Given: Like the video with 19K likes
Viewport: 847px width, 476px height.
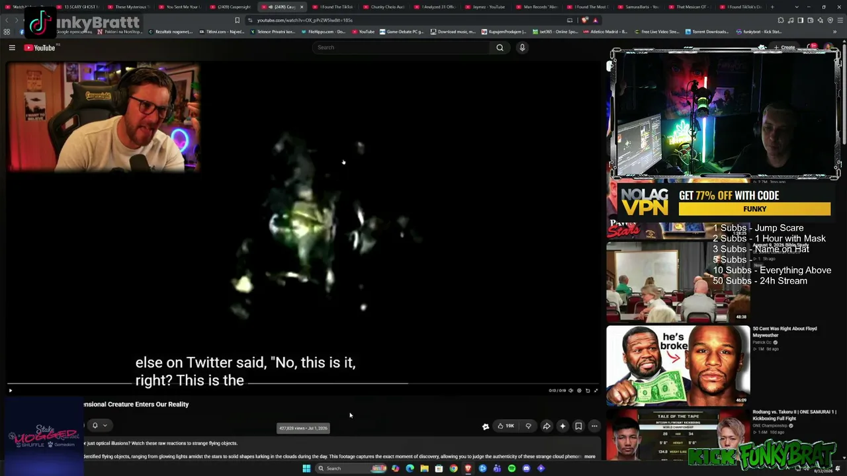Looking at the screenshot, I should pyautogui.click(x=506, y=426).
